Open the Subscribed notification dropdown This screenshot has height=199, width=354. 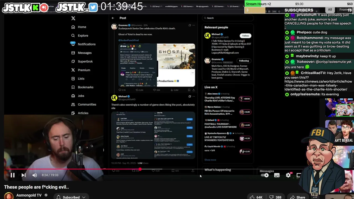pos(71,197)
